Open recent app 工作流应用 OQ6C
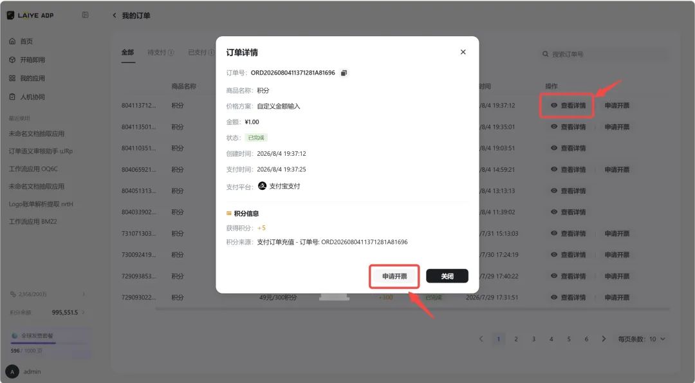 point(33,169)
